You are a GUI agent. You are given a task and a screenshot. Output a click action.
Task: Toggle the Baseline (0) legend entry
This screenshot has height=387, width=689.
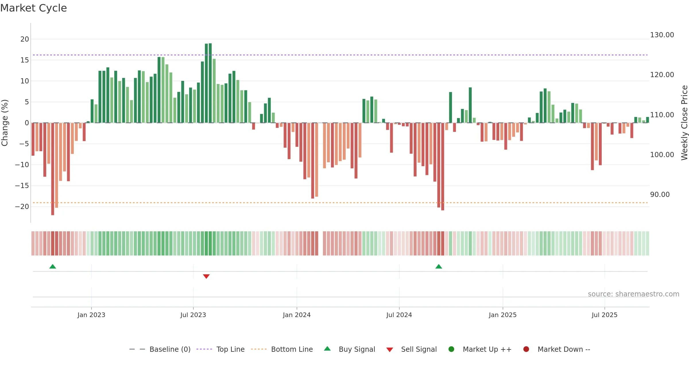click(160, 349)
